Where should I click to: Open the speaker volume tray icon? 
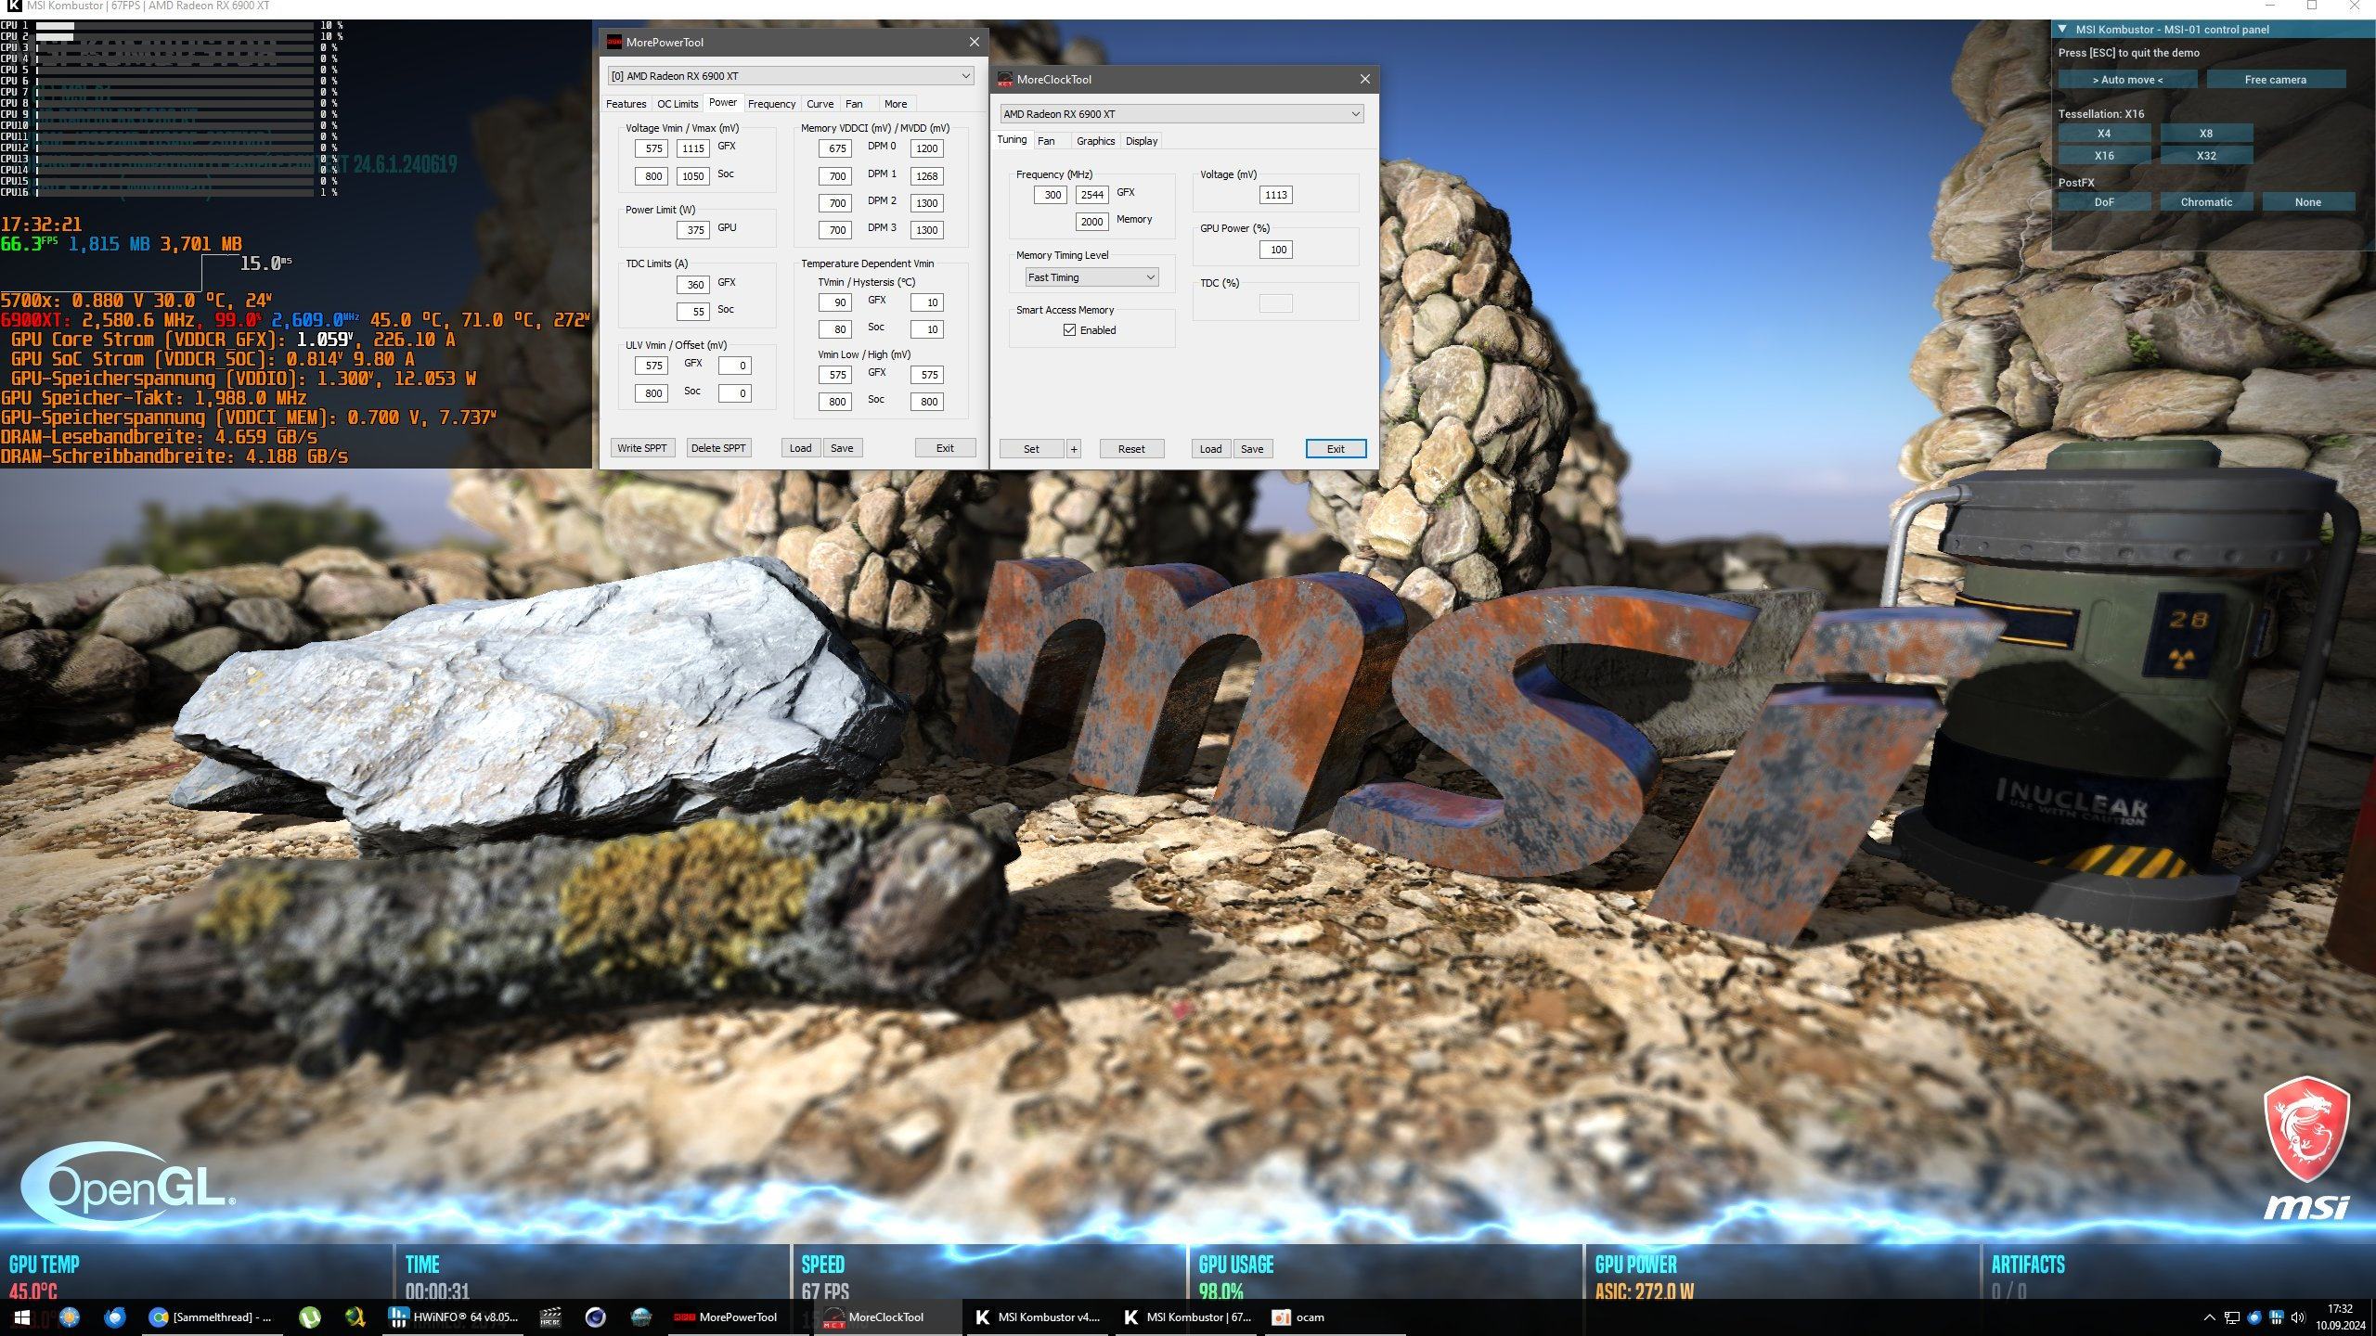coord(2298,1317)
